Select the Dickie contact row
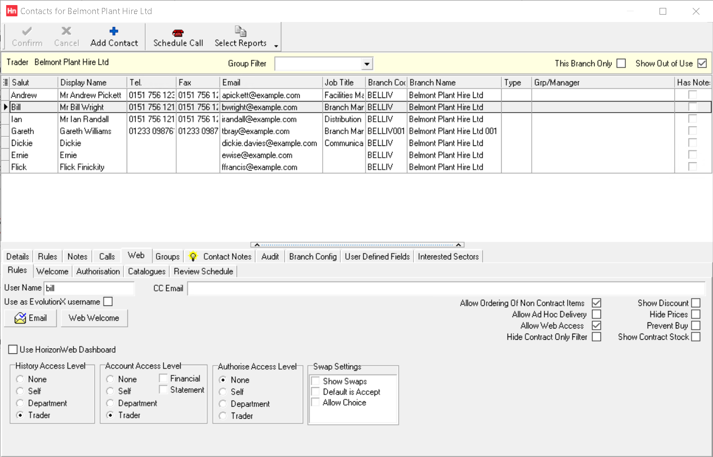 click(356, 143)
